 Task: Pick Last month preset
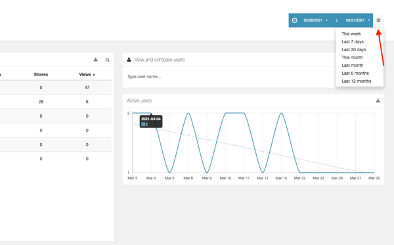[352, 65]
